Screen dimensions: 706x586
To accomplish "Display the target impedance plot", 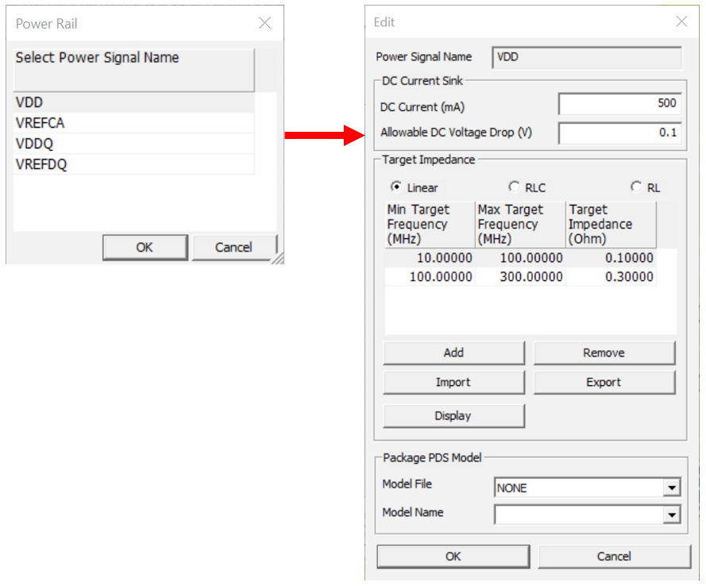I will click(453, 415).
